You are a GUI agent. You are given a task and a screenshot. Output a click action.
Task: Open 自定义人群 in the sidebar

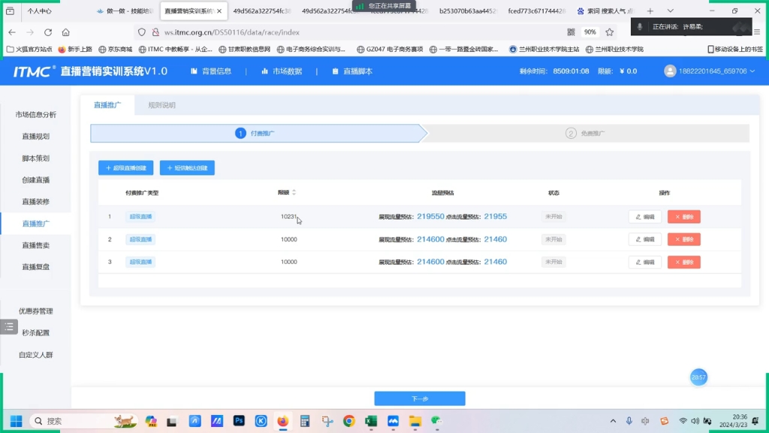tap(36, 355)
